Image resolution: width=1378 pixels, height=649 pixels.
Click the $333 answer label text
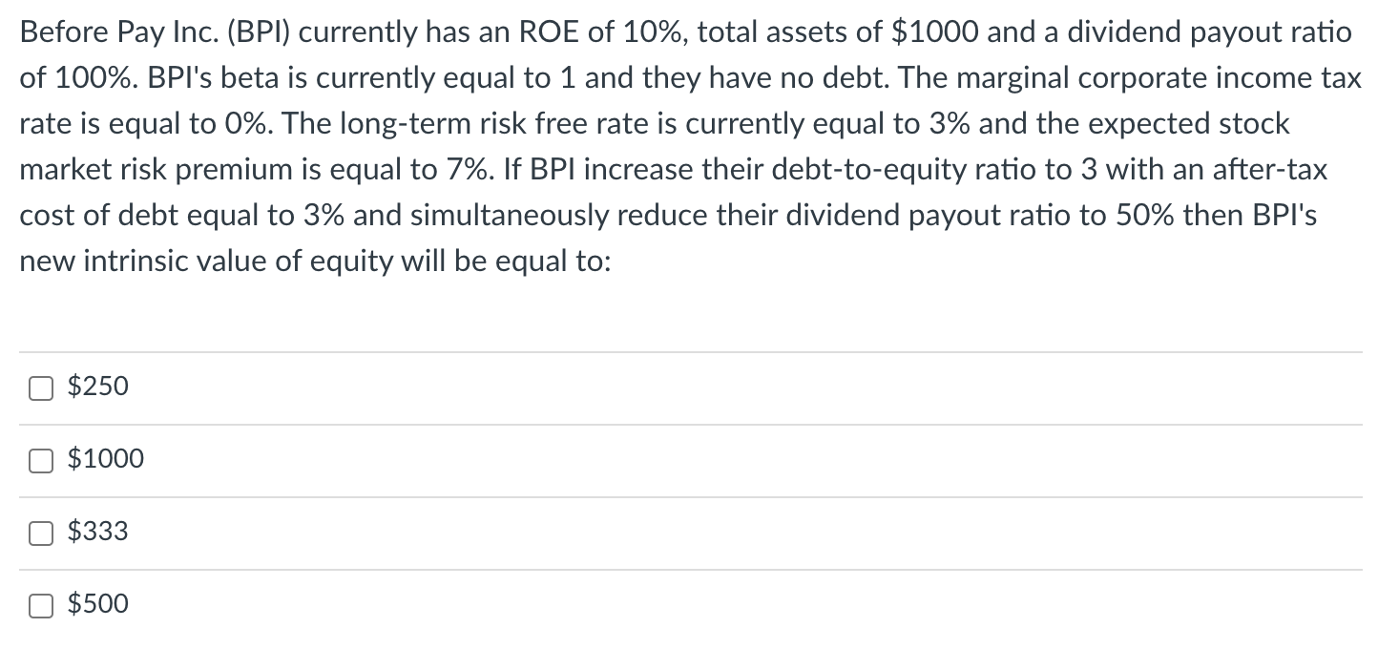pyautogui.click(x=98, y=532)
